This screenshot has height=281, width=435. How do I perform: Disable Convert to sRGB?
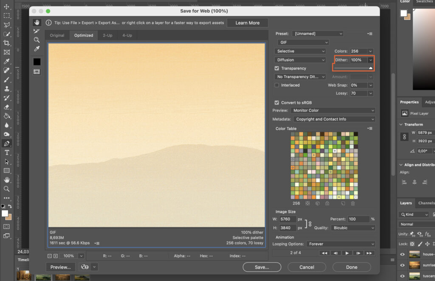coord(277,102)
